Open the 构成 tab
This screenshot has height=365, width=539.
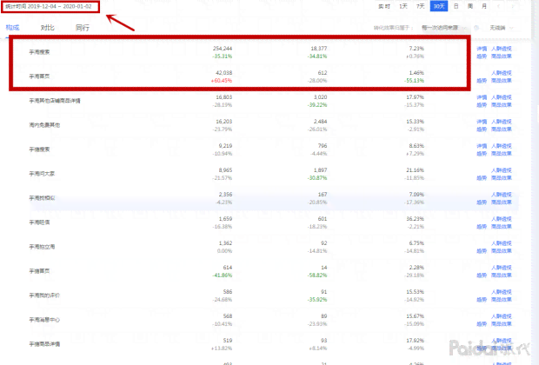point(13,28)
